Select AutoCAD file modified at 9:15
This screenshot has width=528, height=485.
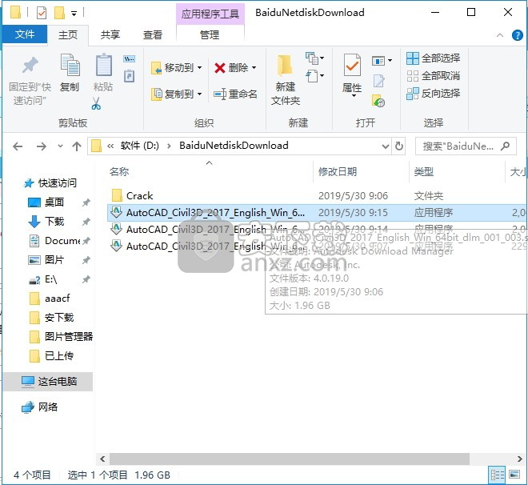318,213
